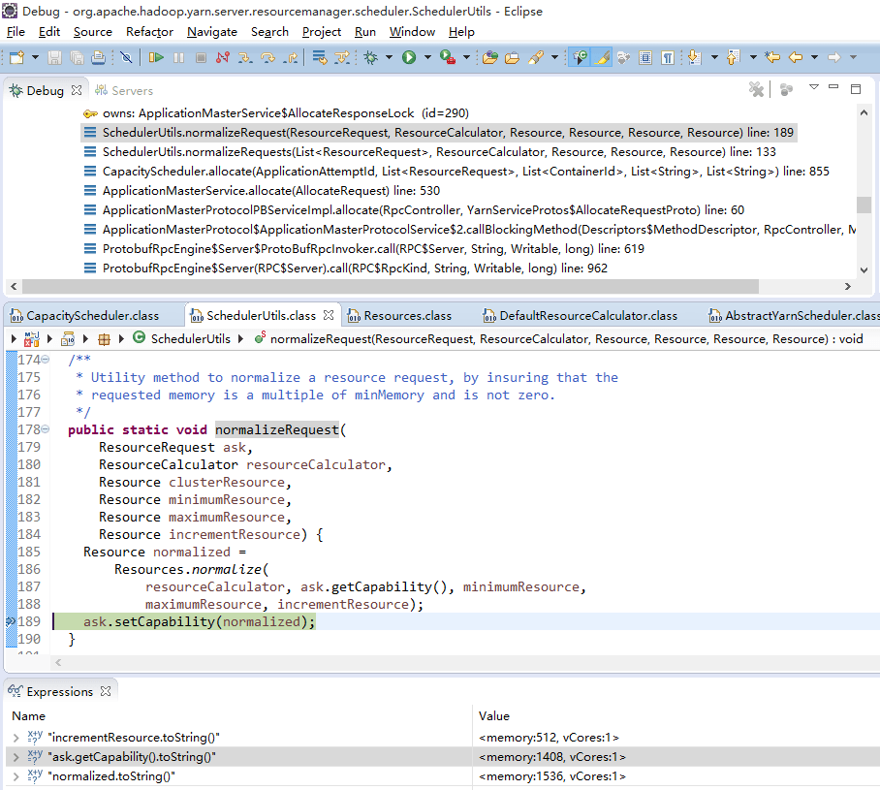
Task: Click the green Run launch icon
Action: pos(409,57)
